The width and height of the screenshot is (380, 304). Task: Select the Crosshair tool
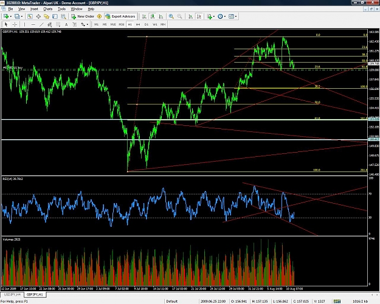15,24
